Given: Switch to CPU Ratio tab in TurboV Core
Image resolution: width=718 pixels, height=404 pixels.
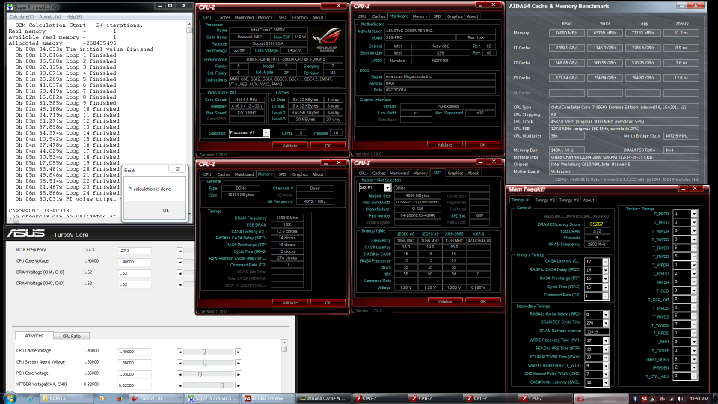Looking at the screenshot, I should [72, 336].
